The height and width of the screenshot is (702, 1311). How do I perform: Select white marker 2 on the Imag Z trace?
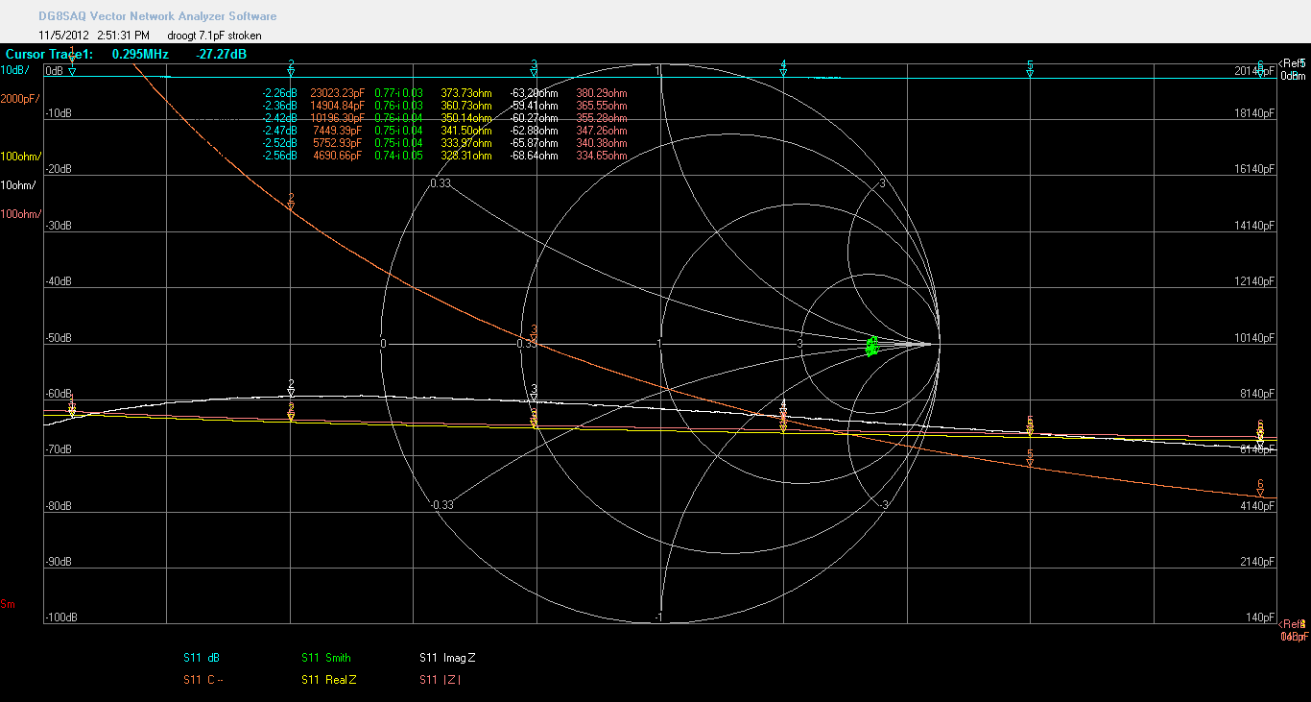[291, 388]
